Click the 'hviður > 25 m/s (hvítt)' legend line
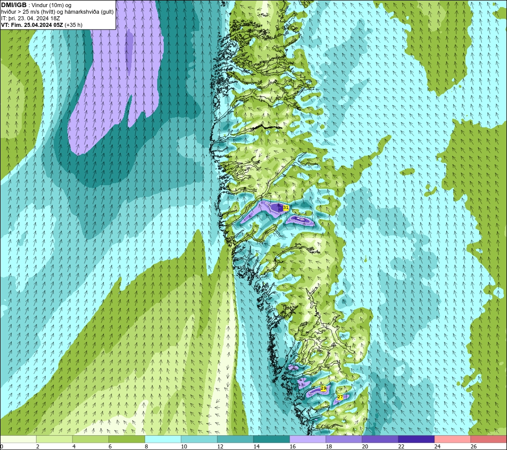This screenshot has width=507, height=450. point(28,12)
